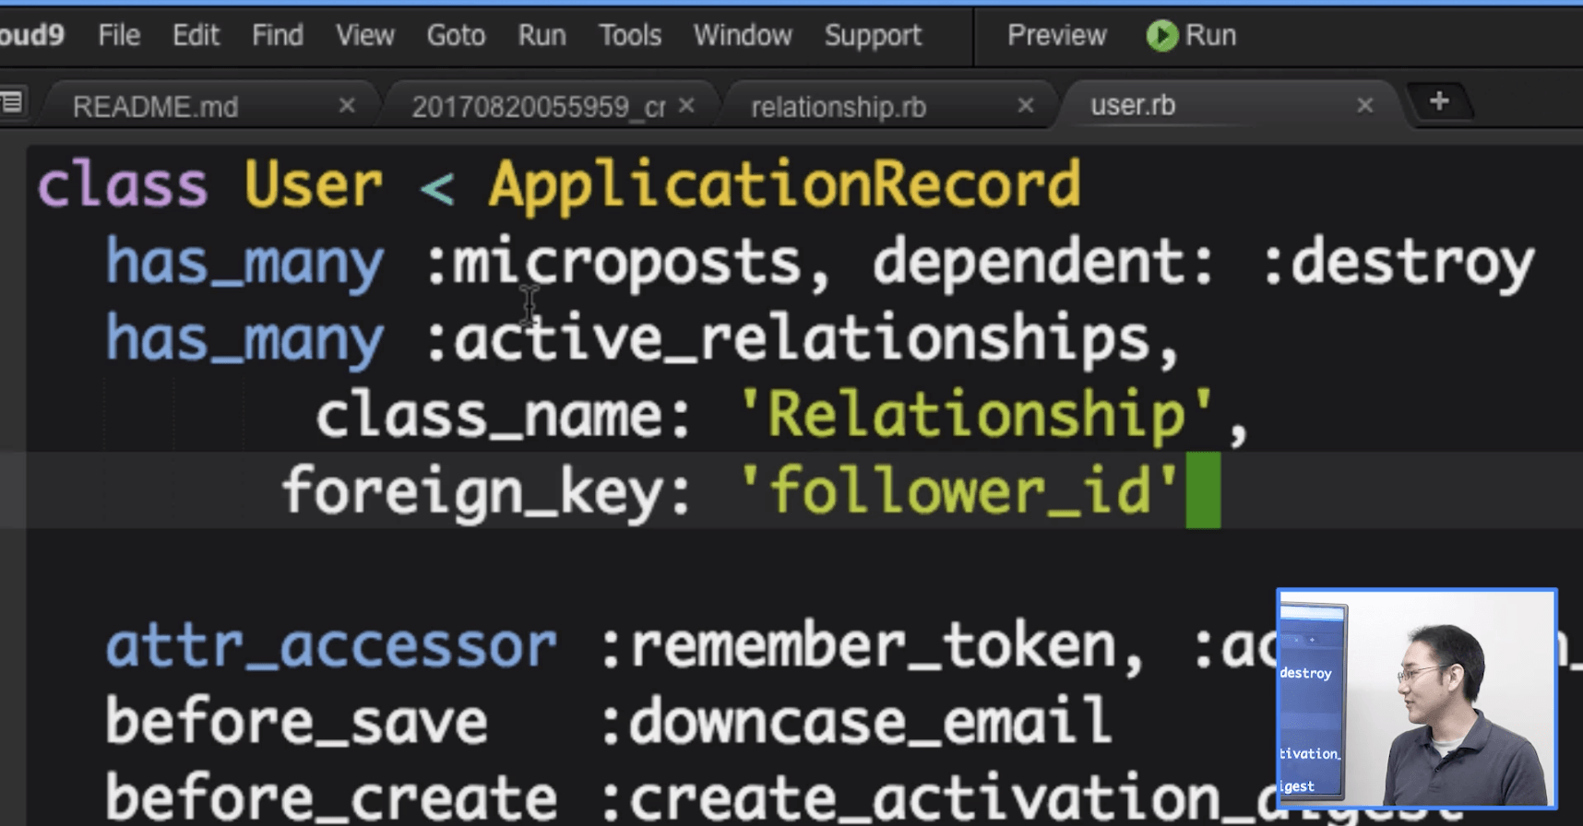Open the Run menu in menu bar
Image resolution: width=1583 pixels, height=826 pixels.
(542, 35)
